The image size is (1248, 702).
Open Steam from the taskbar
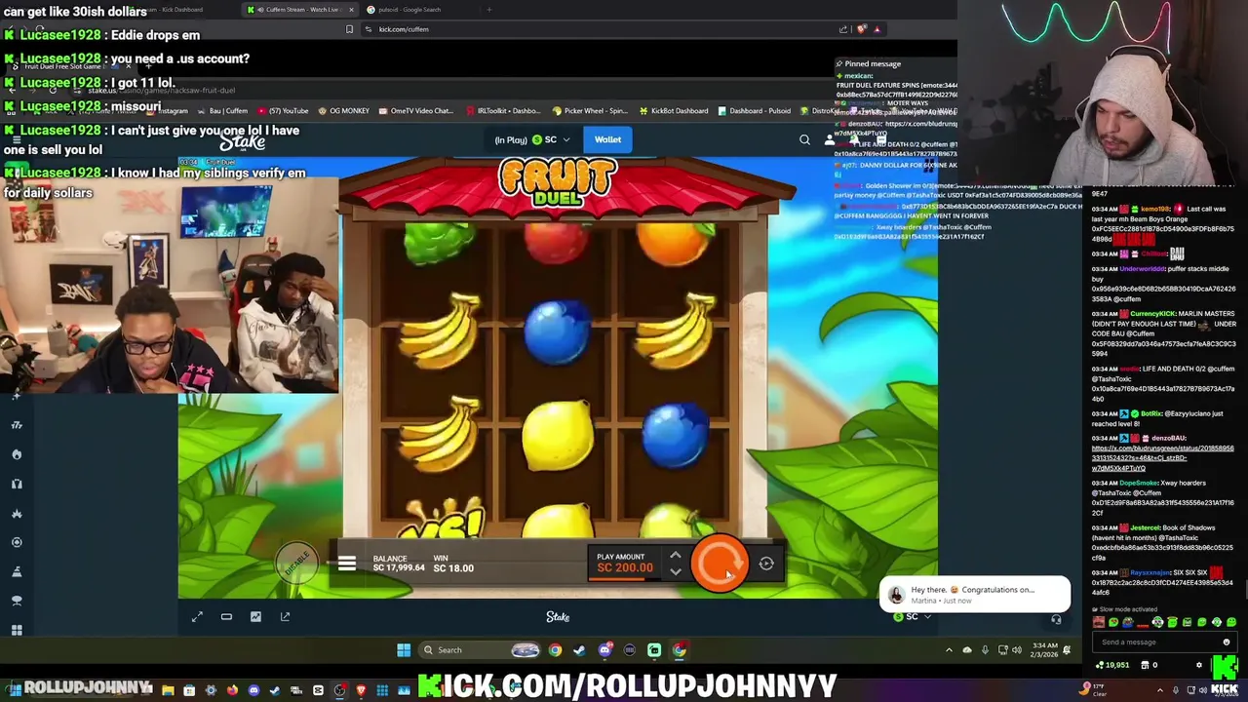point(579,650)
